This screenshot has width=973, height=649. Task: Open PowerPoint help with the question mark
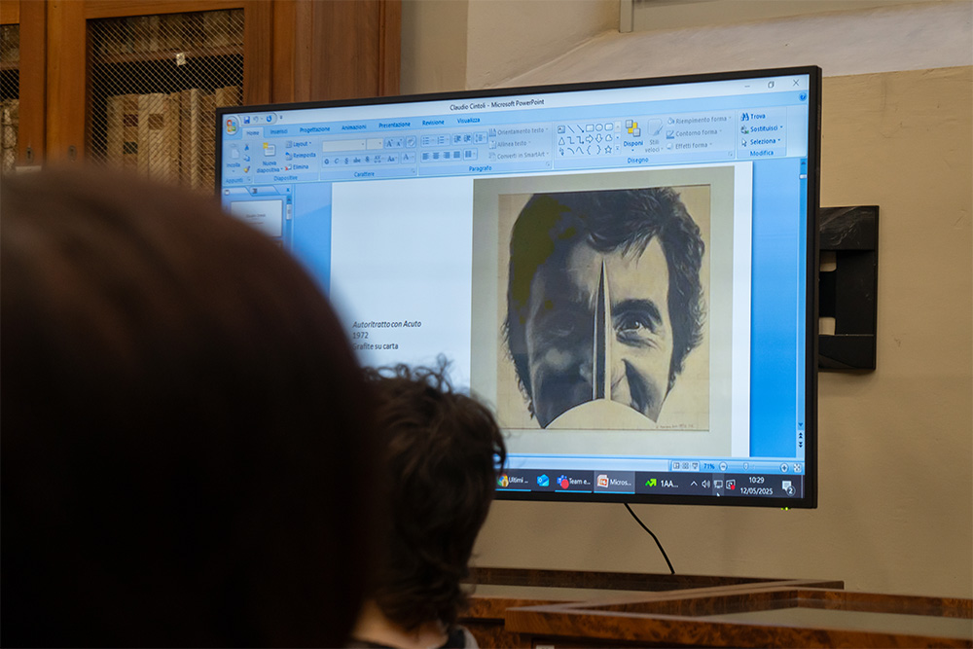tap(803, 96)
